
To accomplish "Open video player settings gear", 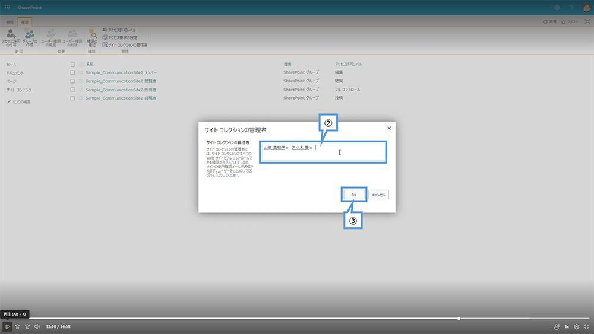I will (577, 326).
